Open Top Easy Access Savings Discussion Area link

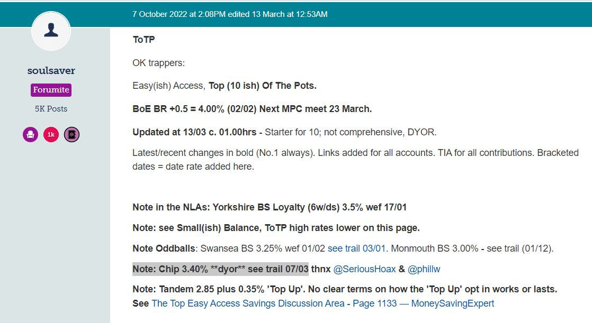point(323,303)
